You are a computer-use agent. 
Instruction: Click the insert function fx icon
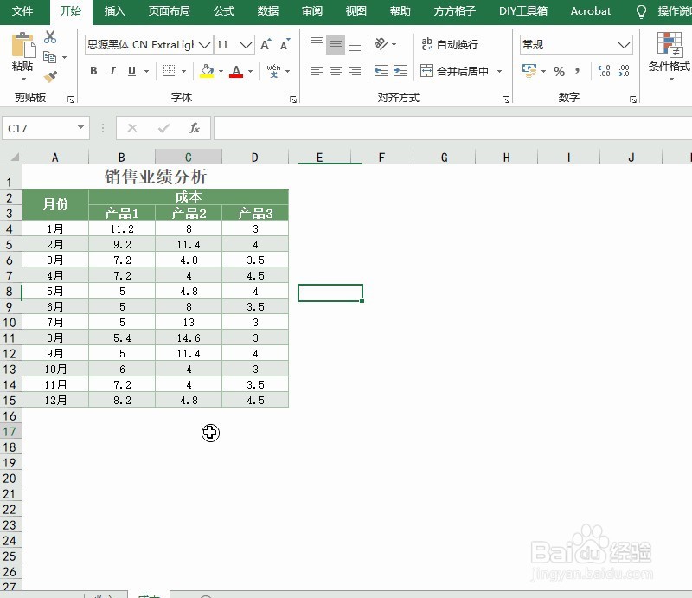(194, 128)
